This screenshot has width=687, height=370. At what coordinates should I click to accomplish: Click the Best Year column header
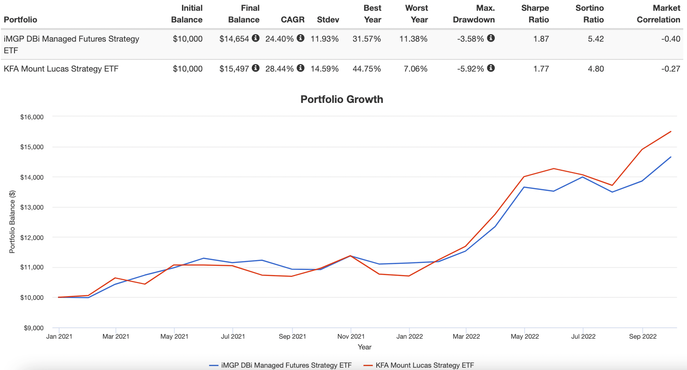point(373,14)
